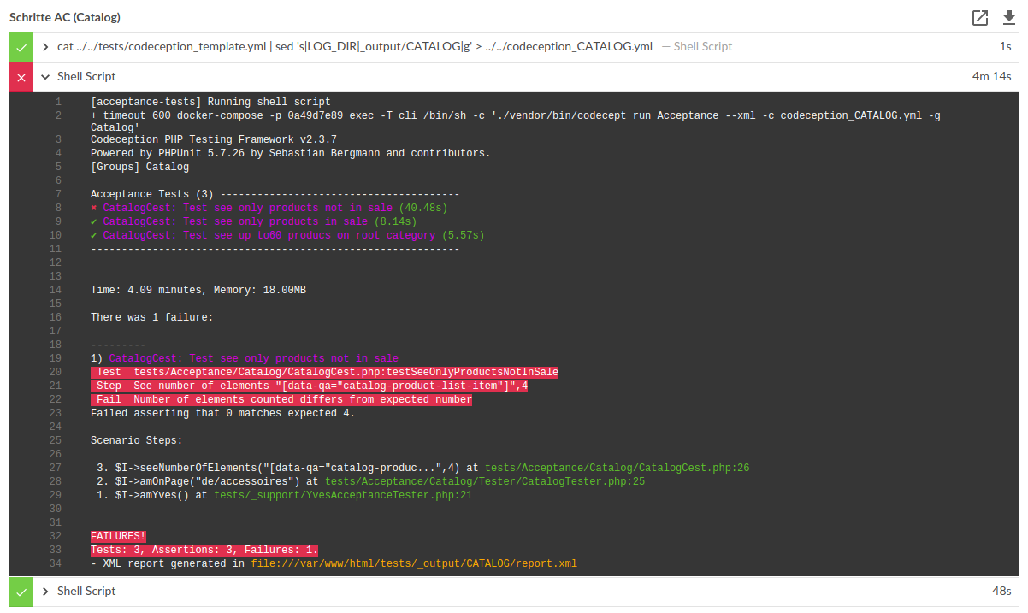
Task: Click the '1s' duration of cat step
Action: tap(1006, 47)
